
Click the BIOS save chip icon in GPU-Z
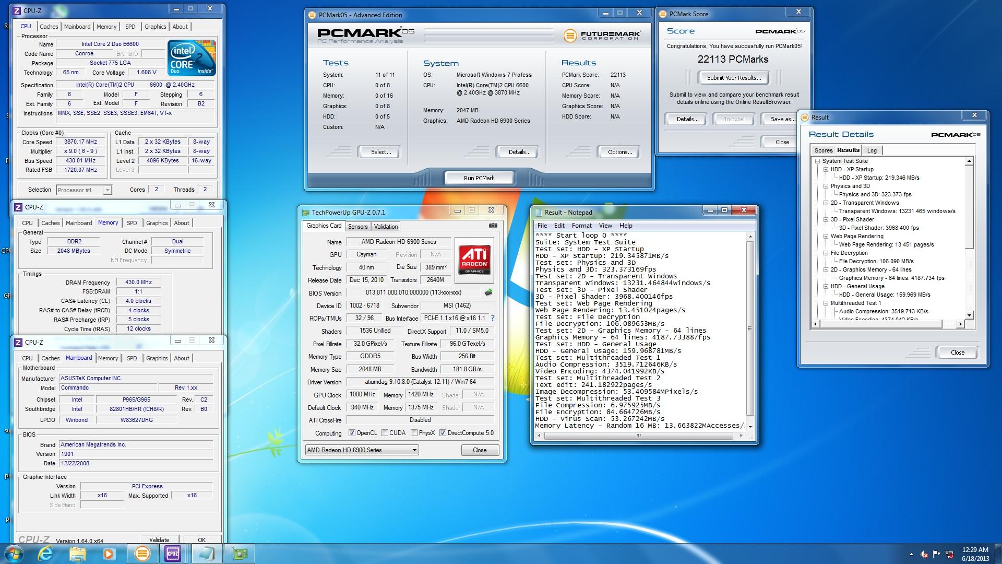coord(488,292)
